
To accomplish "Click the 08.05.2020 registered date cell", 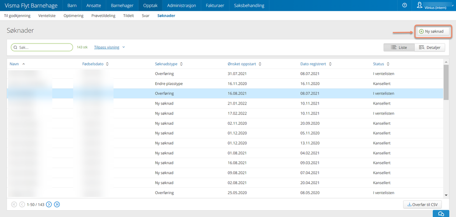I will 310,193.
